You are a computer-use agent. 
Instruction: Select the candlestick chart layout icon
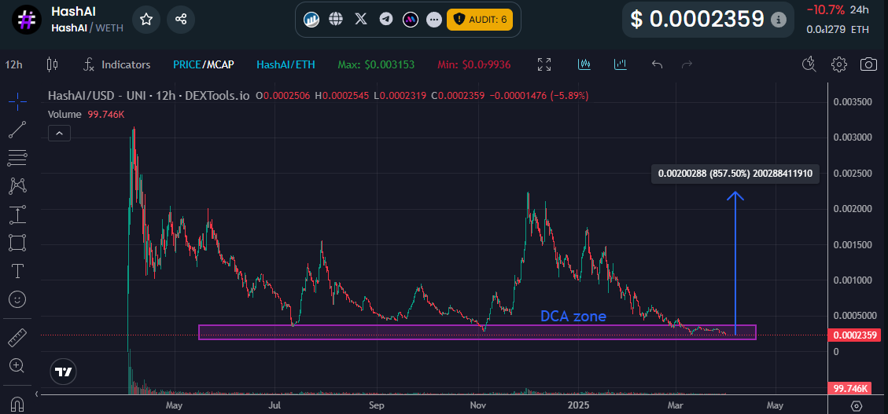584,64
